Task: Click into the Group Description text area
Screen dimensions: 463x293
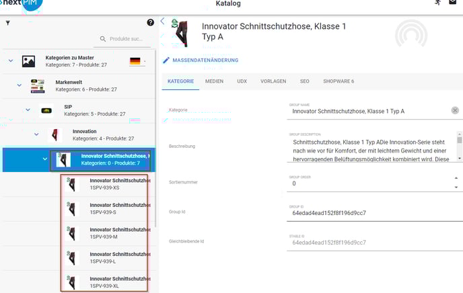Action: [x=371, y=151]
